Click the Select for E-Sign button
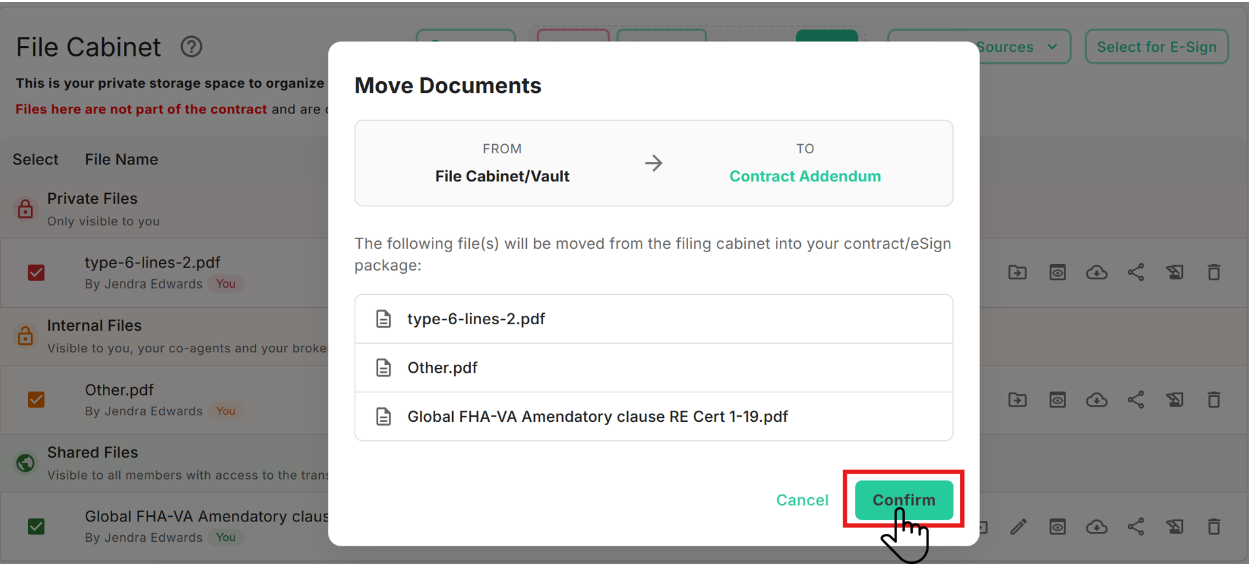Screen dimensions: 1249x564 [1157, 47]
